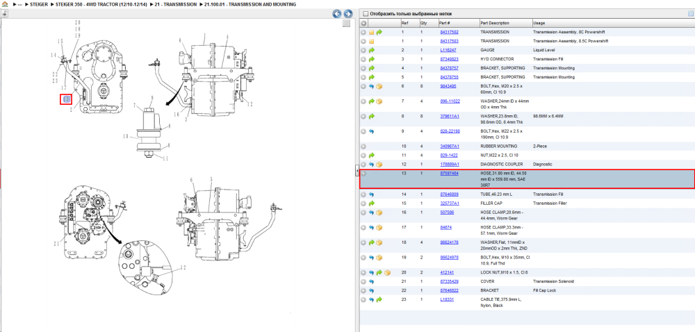Screen dimensions: 695x332
Task: Add hose 87597484 using its plus icon
Action: point(363,174)
